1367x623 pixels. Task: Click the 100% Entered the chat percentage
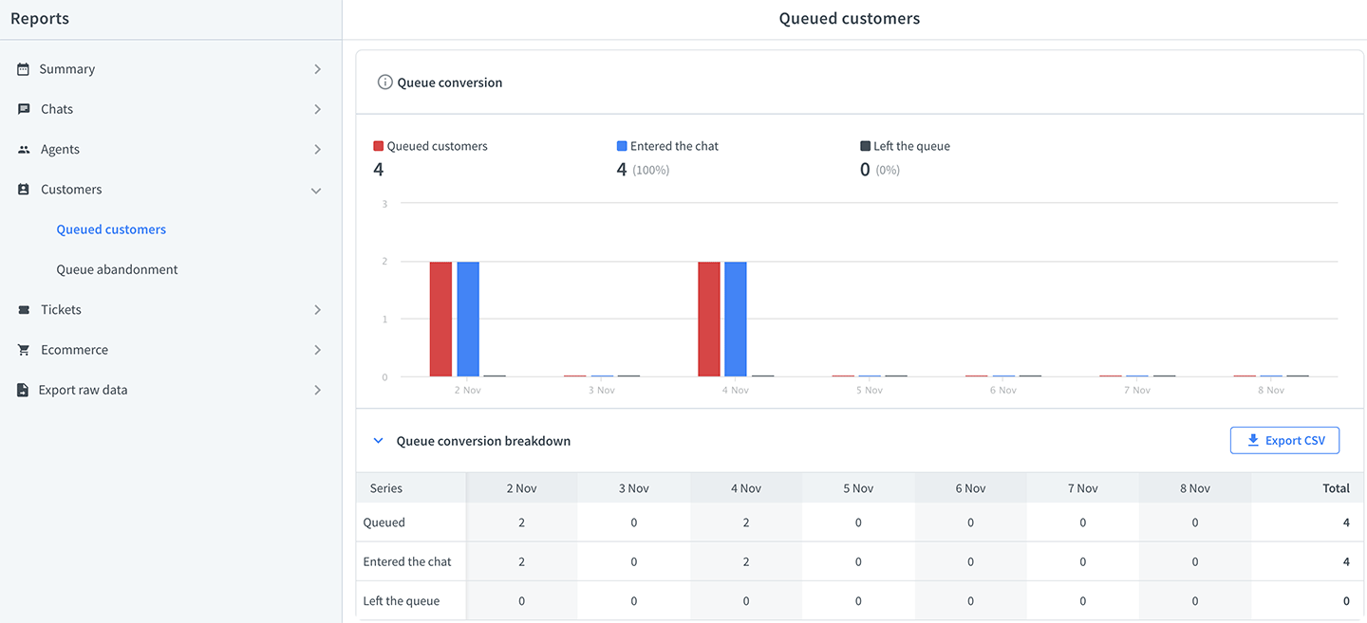[651, 170]
